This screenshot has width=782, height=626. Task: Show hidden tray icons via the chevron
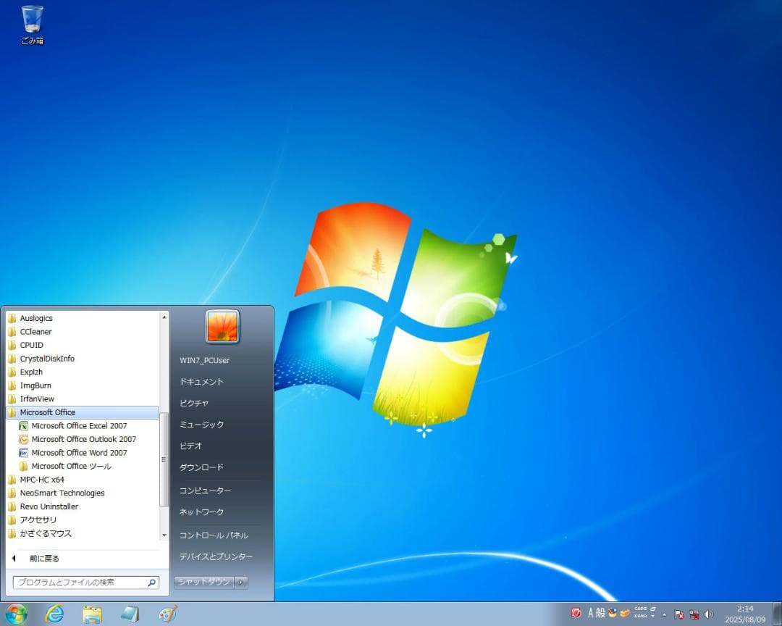pos(664,614)
